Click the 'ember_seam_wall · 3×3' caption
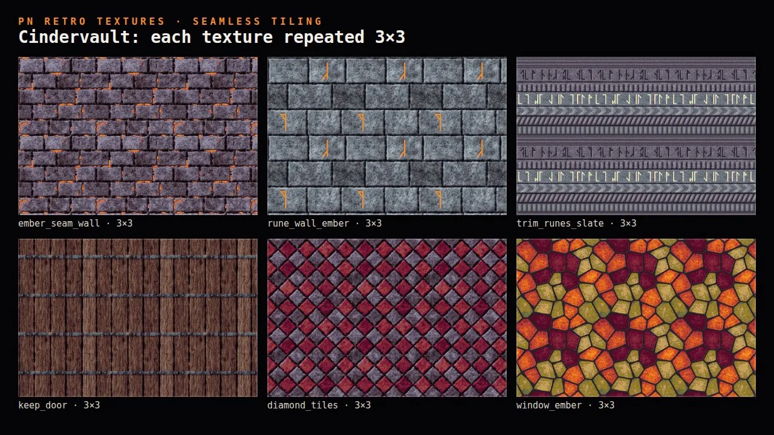This screenshot has height=435, width=774. (76, 224)
